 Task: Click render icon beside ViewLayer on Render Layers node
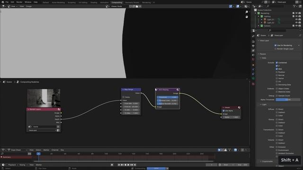click(58, 130)
